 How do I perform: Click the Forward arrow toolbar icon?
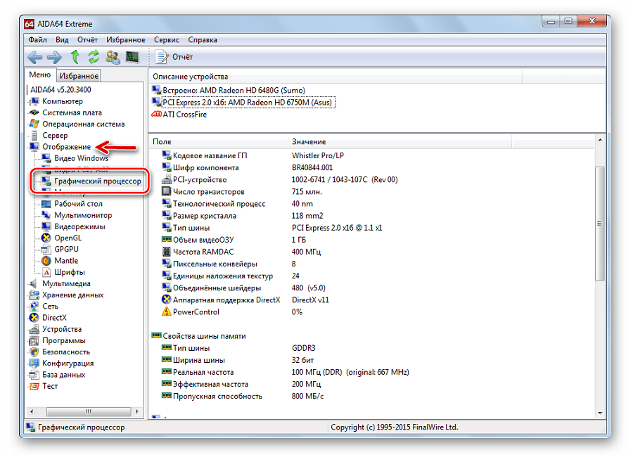click(x=54, y=57)
